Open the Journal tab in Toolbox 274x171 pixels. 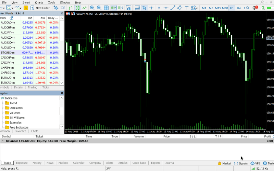170,163
